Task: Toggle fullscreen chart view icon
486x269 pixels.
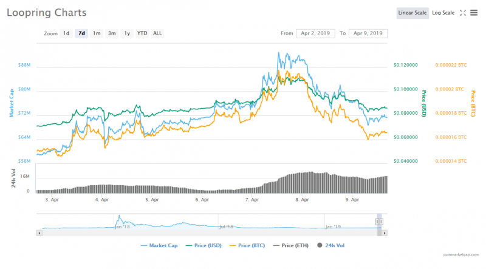Action: pos(463,13)
